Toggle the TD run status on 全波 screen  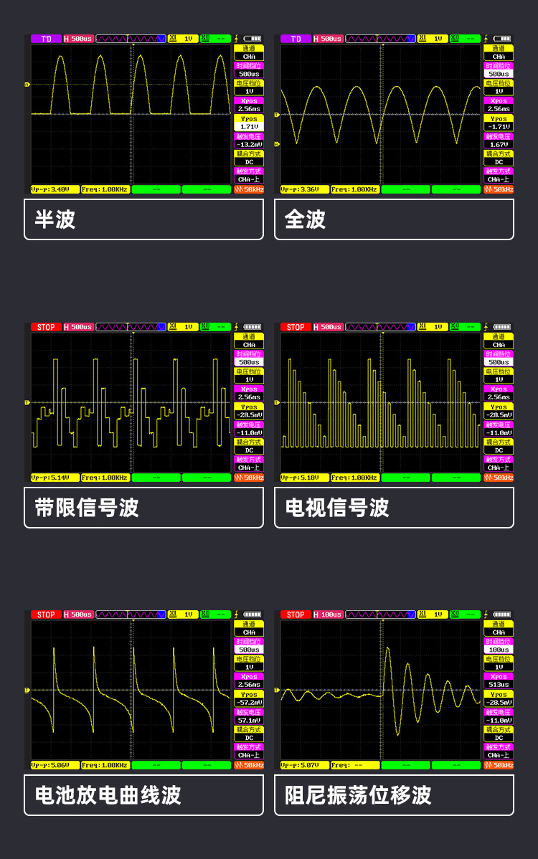click(x=296, y=39)
